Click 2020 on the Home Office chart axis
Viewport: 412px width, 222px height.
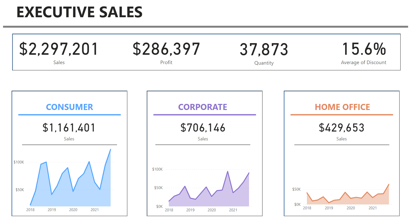click(x=351, y=208)
